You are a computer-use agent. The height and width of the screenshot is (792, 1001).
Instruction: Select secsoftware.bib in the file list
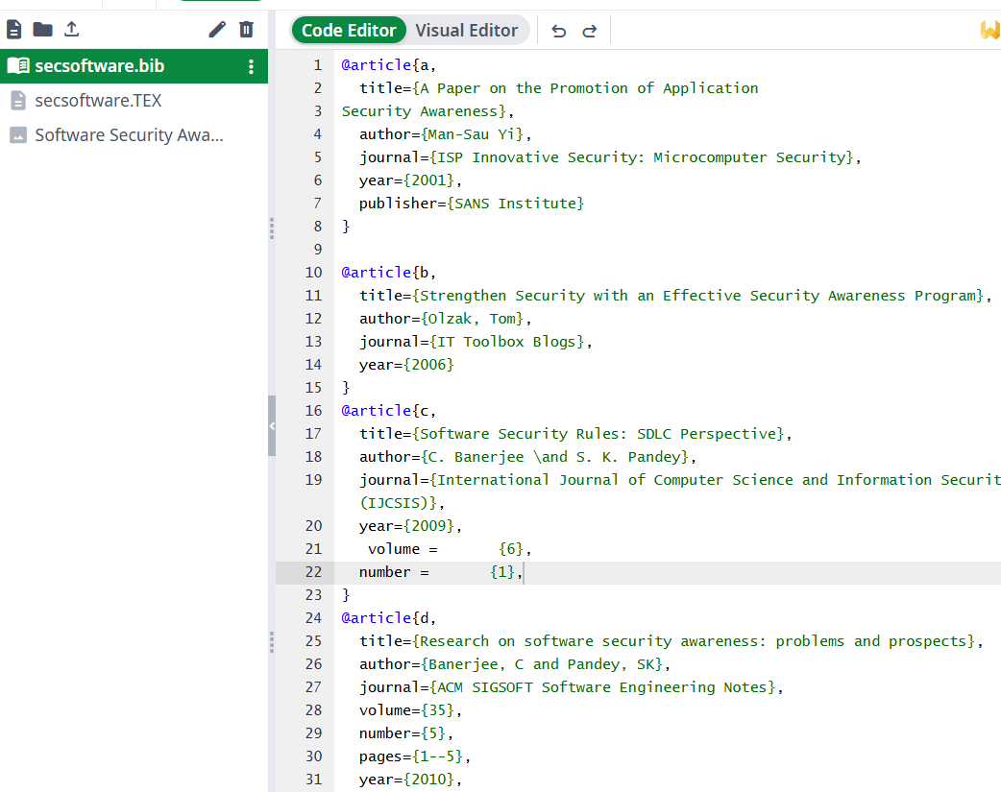tap(99, 66)
